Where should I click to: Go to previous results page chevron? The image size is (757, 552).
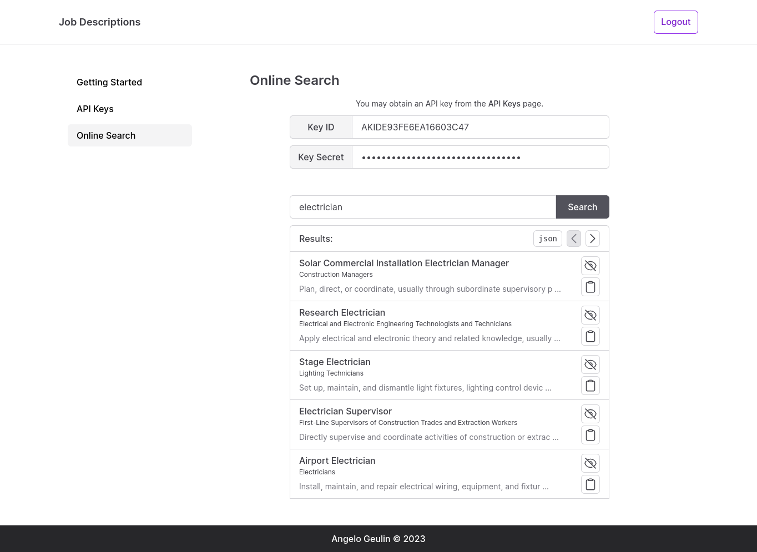(x=574, y=239)
